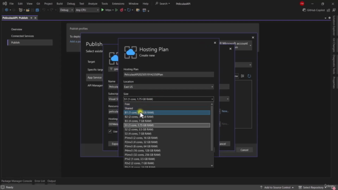Open the Debug configuration dropdown

[x=66, y=10]
